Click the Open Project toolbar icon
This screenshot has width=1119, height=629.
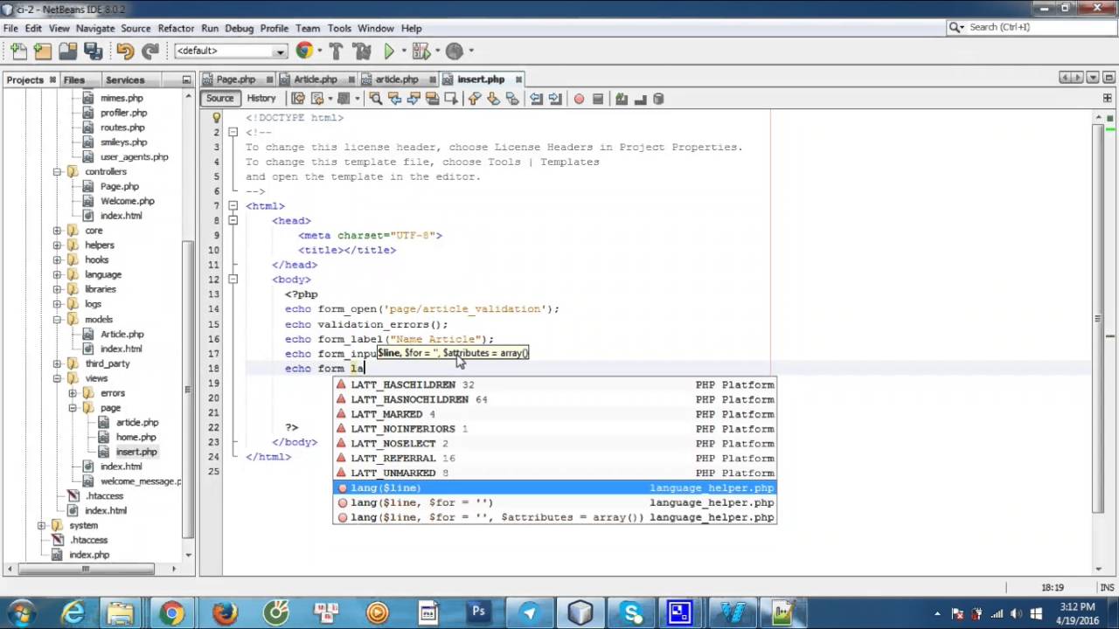pyautogui.click(x=67, y=52)
